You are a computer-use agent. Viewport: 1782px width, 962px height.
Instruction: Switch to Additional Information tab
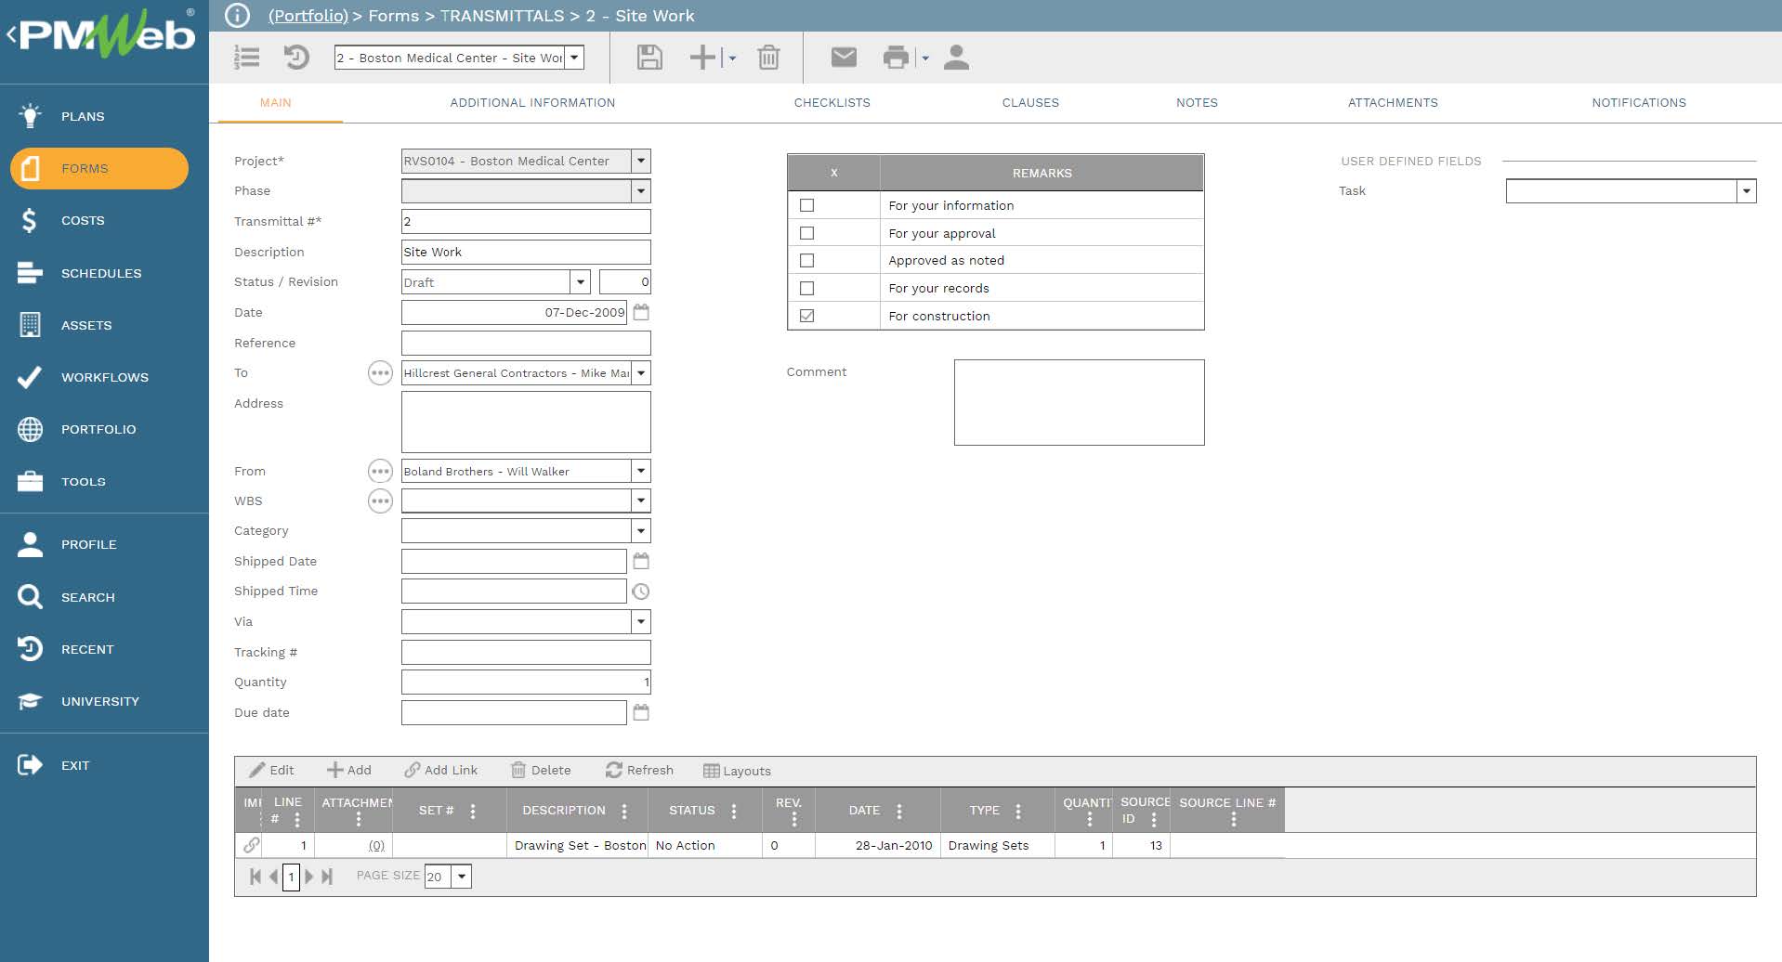click(x=532, y=103)
